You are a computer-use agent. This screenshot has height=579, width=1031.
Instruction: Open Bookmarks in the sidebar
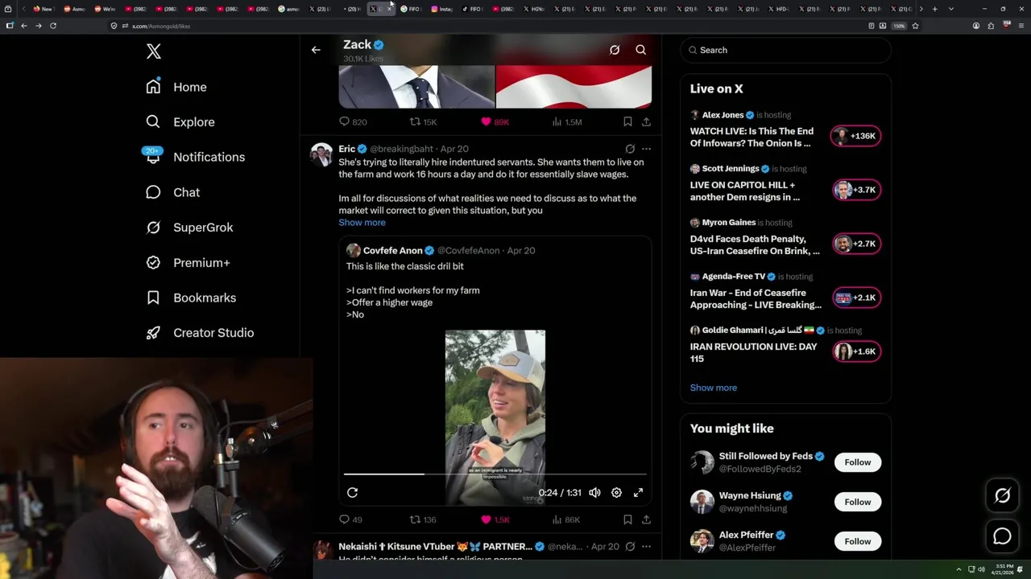(191, 298)
